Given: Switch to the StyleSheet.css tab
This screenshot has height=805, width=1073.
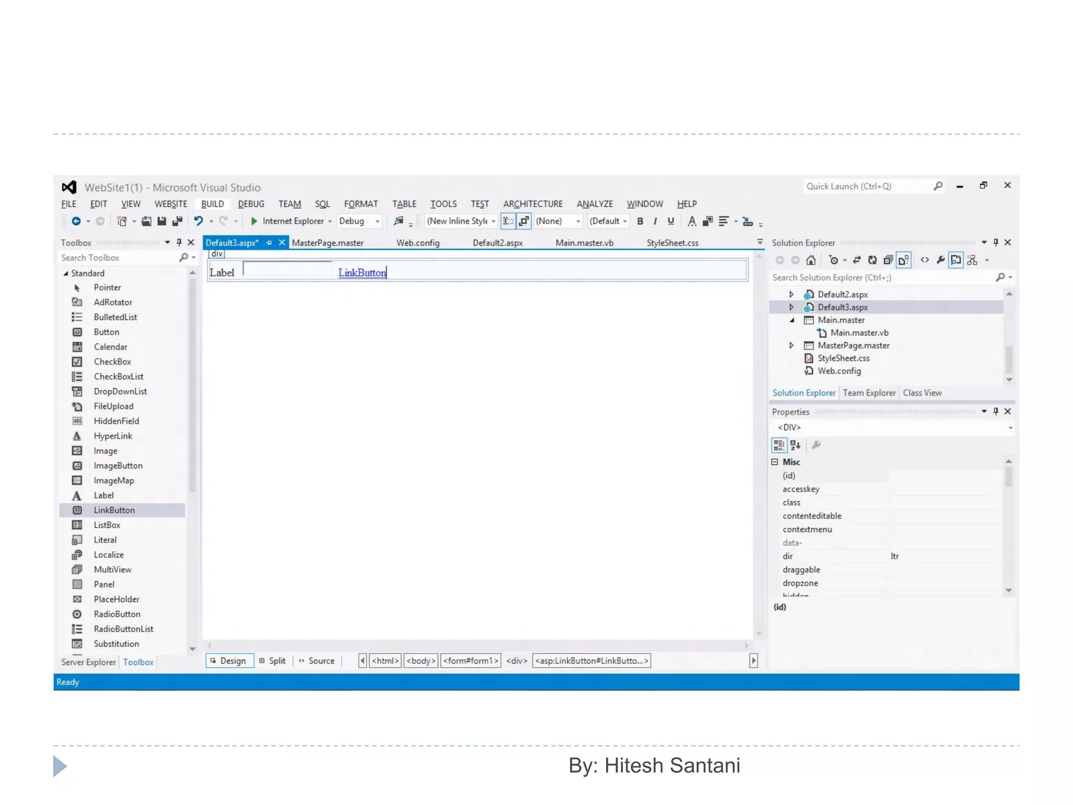Looking at the screenshot, I should 672,243.
